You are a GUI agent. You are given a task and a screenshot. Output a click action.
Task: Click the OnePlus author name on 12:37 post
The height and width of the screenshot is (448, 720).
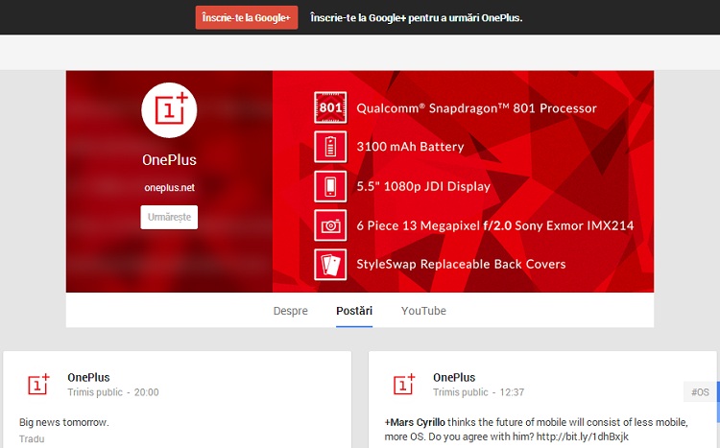tap(454, 377)
